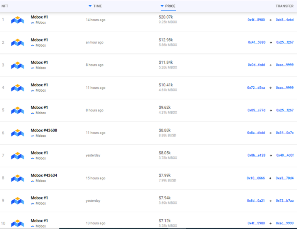This screenshot has width=297, height=229.
Task: Click the "15 hours ago" time entry
Action: tap(95, 178)
